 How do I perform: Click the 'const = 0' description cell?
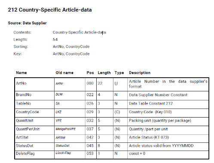pyautogui.click(x=168, y=154)
